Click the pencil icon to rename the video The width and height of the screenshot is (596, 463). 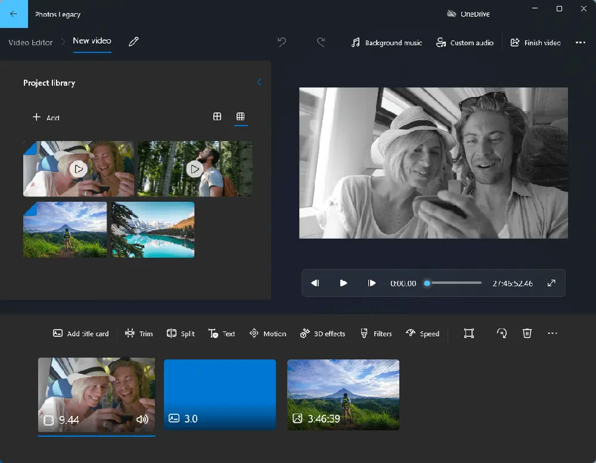pyautogui.click(x=134, y=42)
